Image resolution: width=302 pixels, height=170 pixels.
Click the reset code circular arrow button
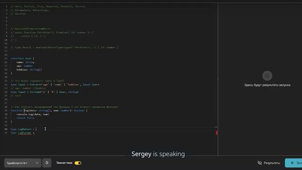pos(47,163)
